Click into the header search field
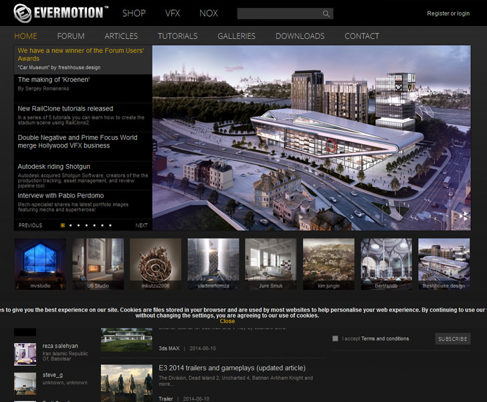This screenshot has width=487, height=402. pyautogui.click(x=280, y=13)
